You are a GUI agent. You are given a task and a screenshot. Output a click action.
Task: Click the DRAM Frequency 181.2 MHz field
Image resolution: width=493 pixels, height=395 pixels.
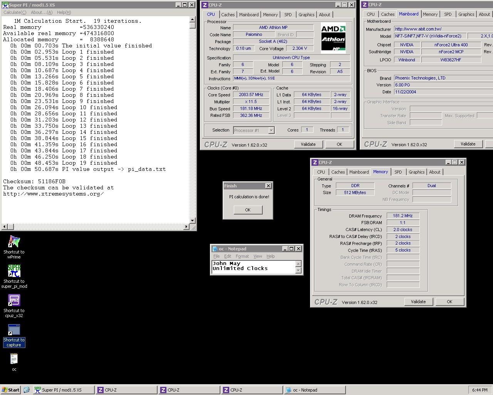point(403,216)
